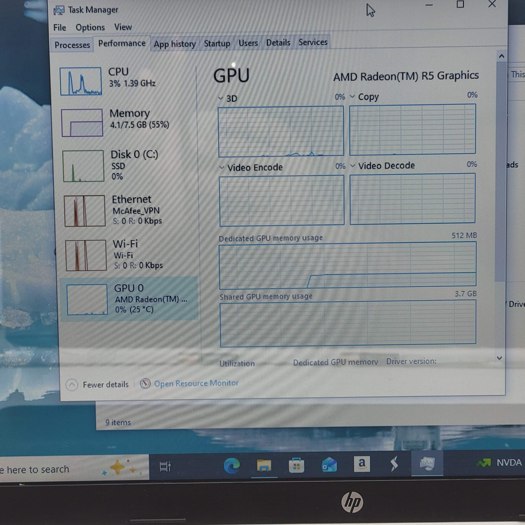Open Task View from the taskbar
Screen dimensions: 525x525
(x=165, y=466)
